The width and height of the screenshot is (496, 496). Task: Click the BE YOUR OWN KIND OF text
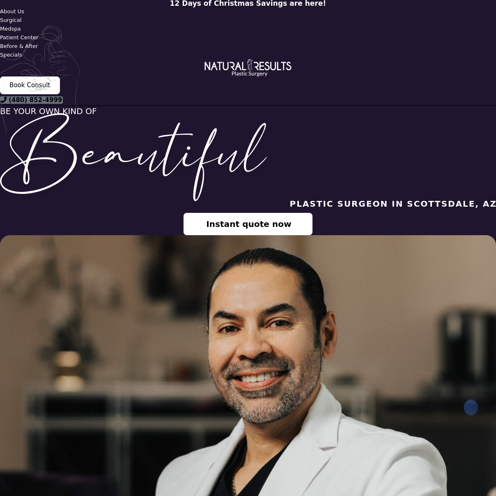[48, 111]
